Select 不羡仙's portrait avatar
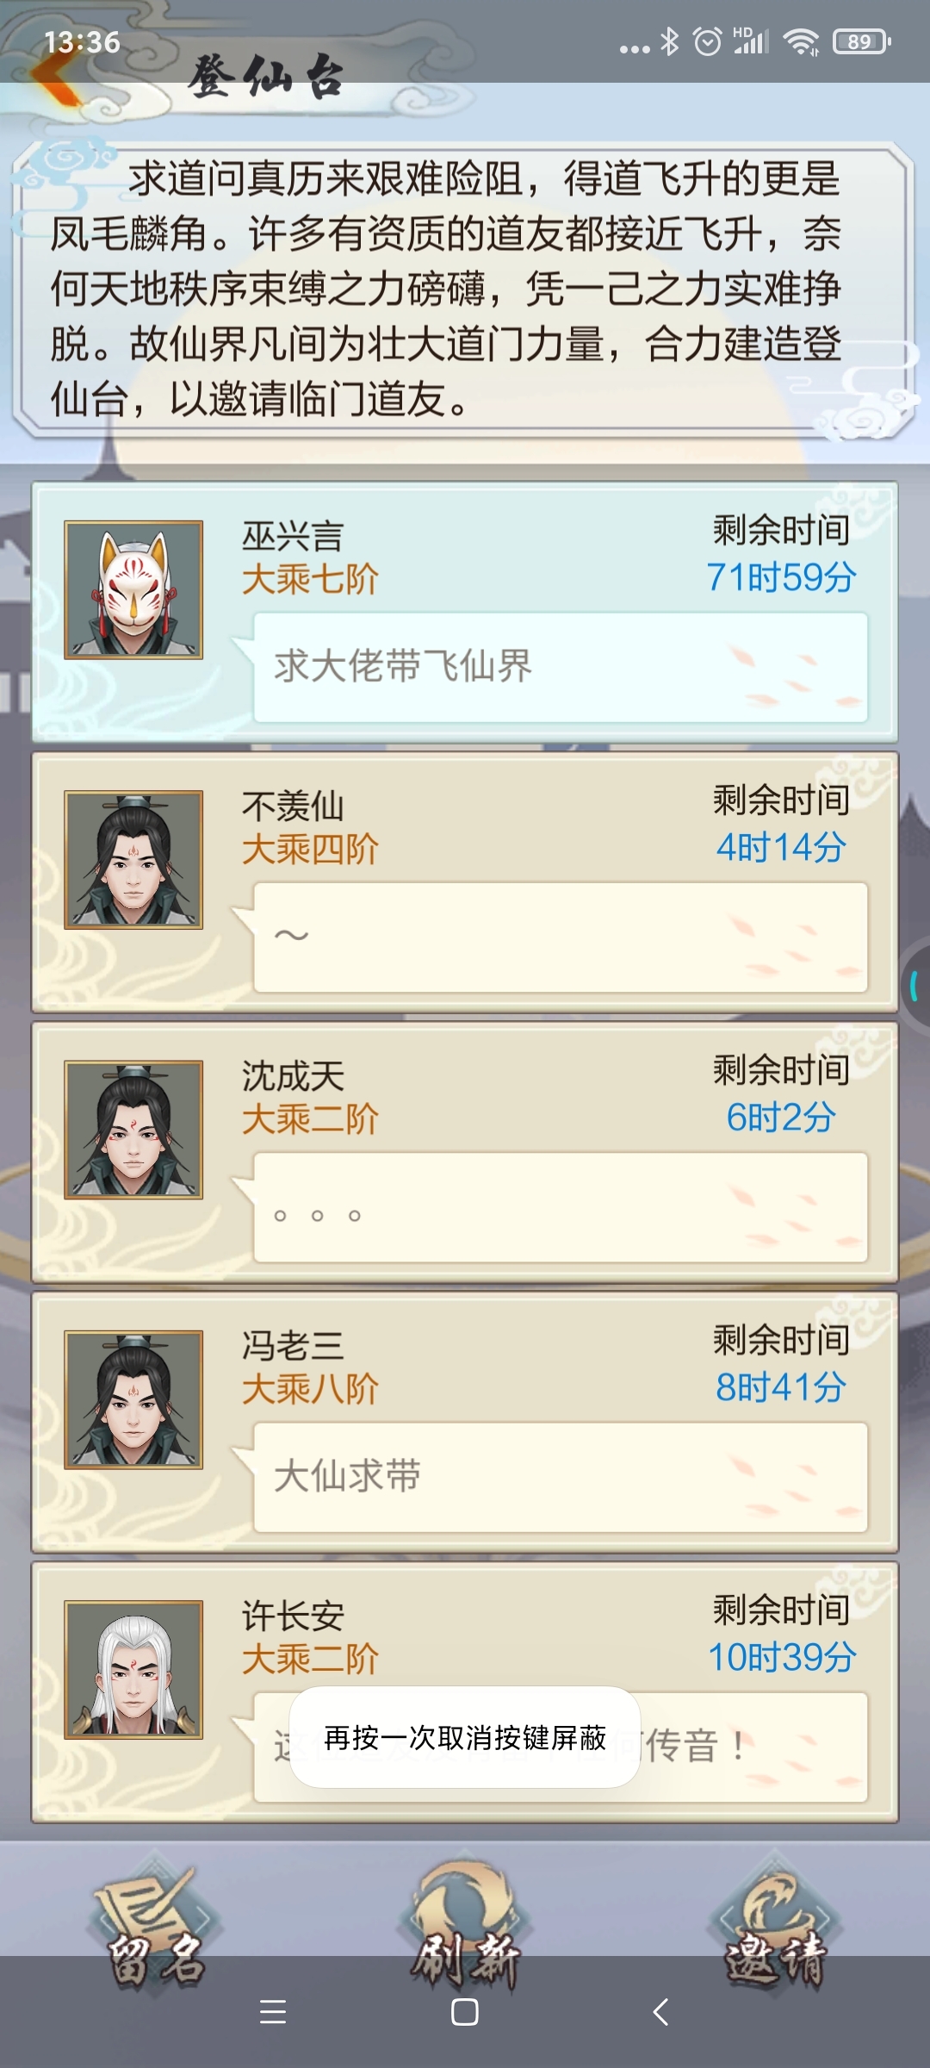 [x=133, y=860]
